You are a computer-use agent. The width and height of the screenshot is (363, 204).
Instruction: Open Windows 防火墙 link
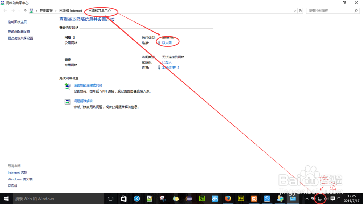(x=20, y=179)
